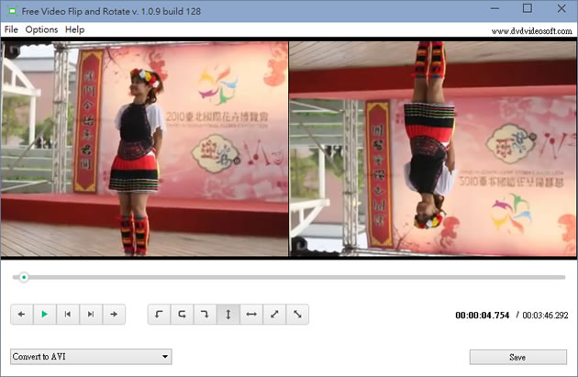This screenshot has width=578, height=377.
Task: Toggle the vertical flip button
Action: pyautogui.click(x=228, y=315)
